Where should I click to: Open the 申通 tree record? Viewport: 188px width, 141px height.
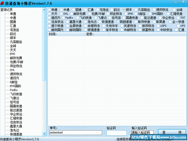(13, 14)
